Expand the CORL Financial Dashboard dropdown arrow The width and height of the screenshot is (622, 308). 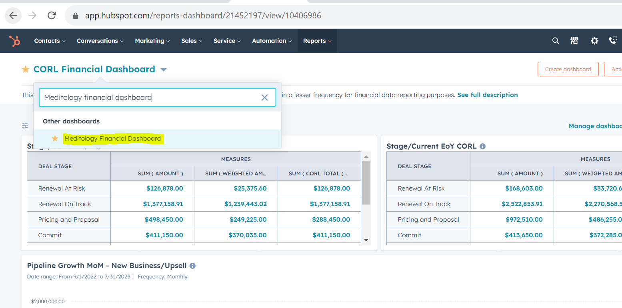pos(163,70)
